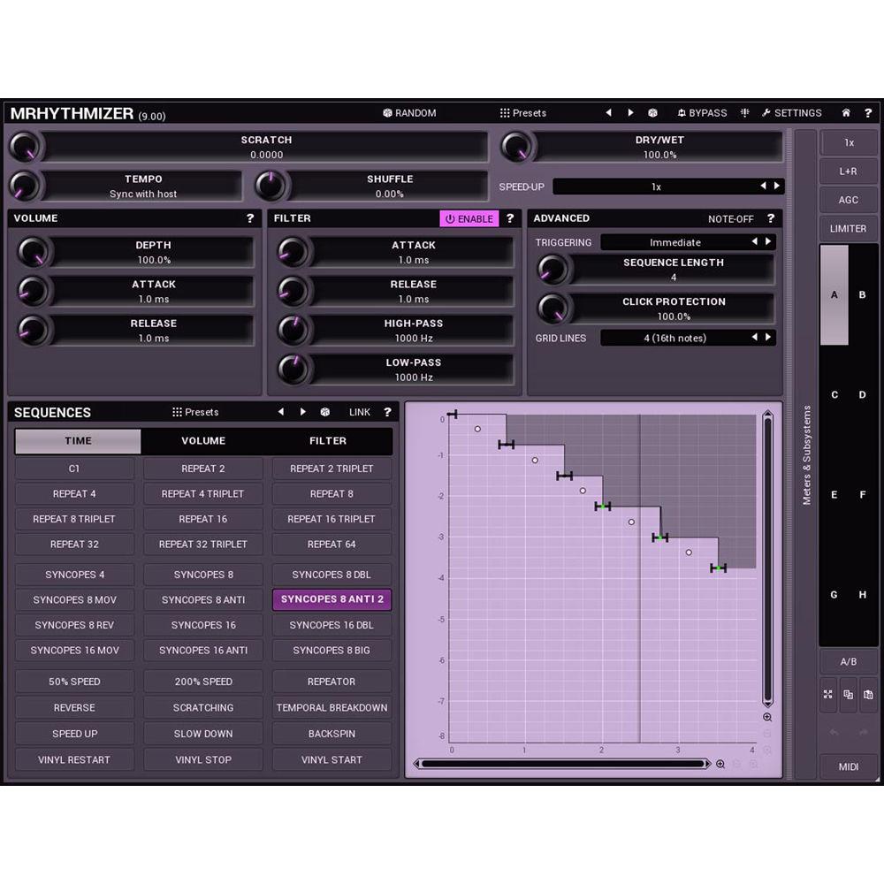This screenshot has width=884, height=884.
Task: Click the Random dice icon in the top toolbar
Action: click(387, 112)
